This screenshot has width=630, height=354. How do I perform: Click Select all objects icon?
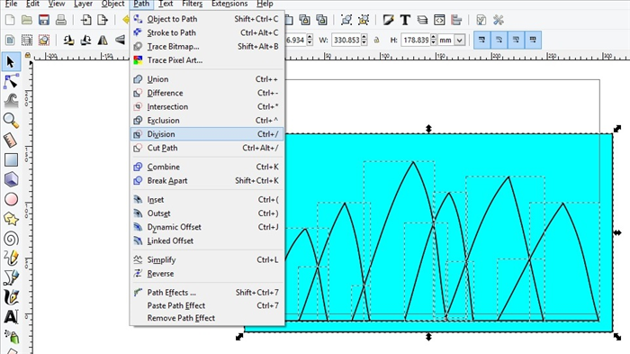pos(10,40)
